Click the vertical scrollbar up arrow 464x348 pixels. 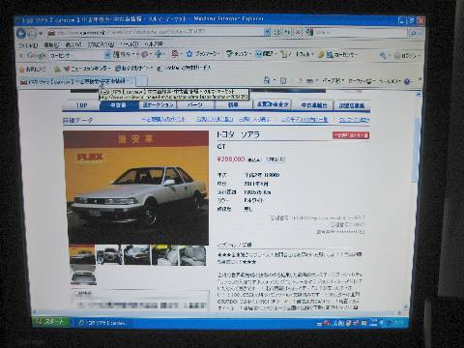(x=418, y=94)
